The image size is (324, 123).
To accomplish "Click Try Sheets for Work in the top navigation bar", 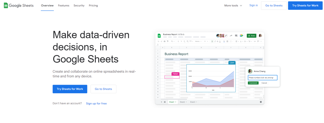I will (x=305, y=6).
